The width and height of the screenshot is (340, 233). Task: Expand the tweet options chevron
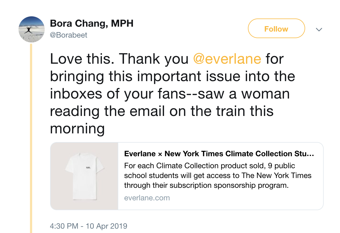tap(319, 29)
